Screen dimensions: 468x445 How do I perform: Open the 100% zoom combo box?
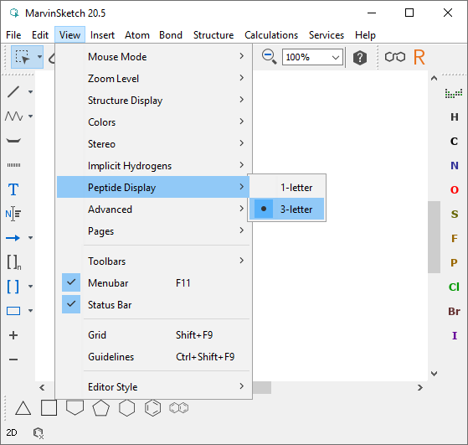[x=312, y=57]
